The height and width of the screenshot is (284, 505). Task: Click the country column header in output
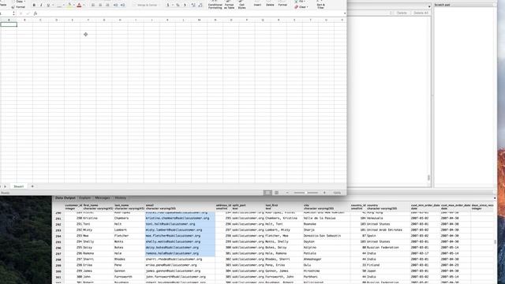(x=388, y=207)
